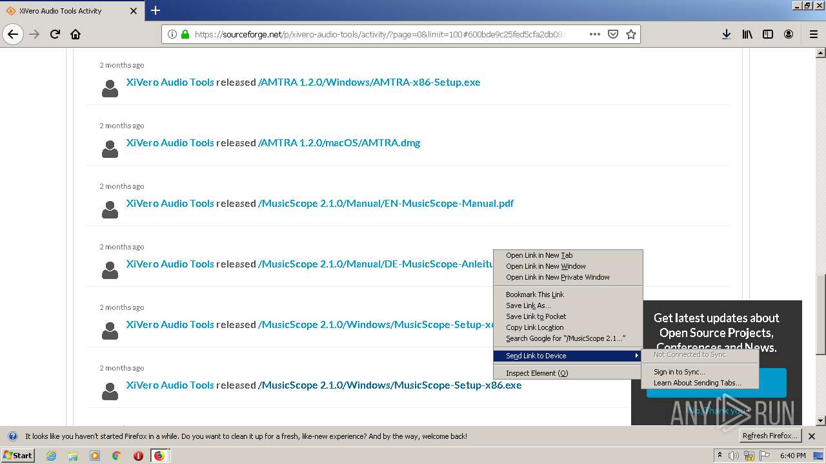Screen dimensions: 826x464
Task: Open MusicScope-Setup-x86.exe link
Action: point(390,385)
